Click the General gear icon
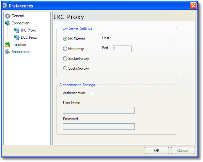Image resolution: width=203 pixels, height=162 pixels. (x=8, y=16)
